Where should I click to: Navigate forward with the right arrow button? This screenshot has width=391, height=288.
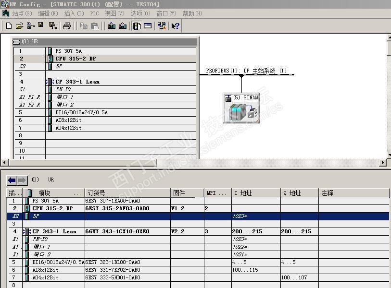[22, 180]
